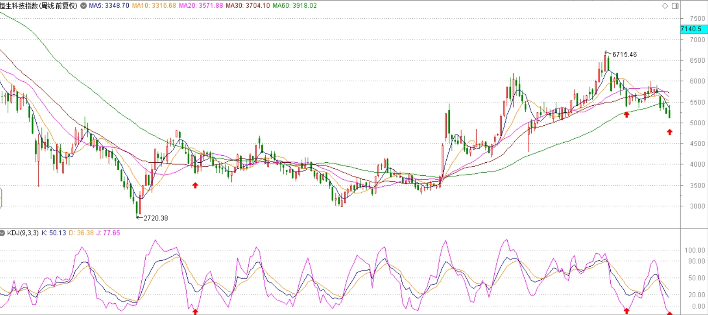
Task: Open the dropdown beside 恒生科技指数 title
Action: (x=83, y=6)
